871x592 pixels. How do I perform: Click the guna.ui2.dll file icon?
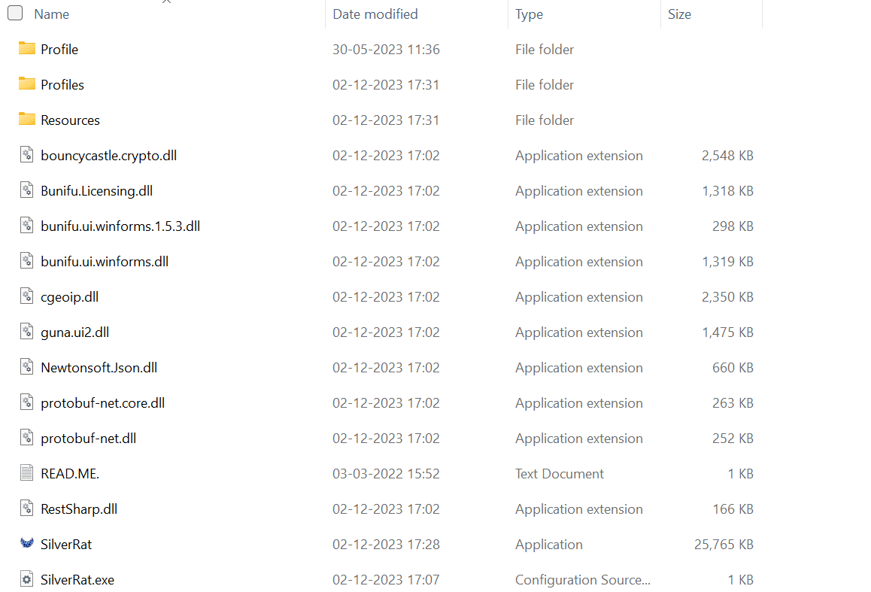pyautogui.click(x=26, y=332)
